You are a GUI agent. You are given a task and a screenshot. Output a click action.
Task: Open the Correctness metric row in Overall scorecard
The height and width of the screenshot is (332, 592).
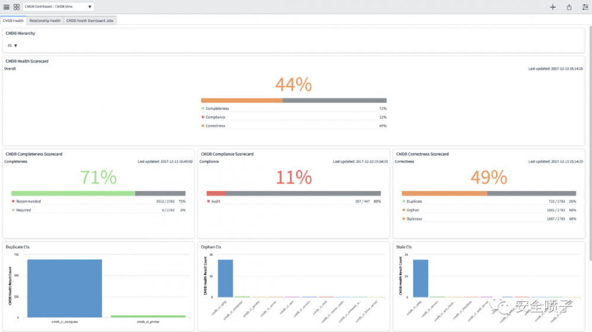[294, 126]
